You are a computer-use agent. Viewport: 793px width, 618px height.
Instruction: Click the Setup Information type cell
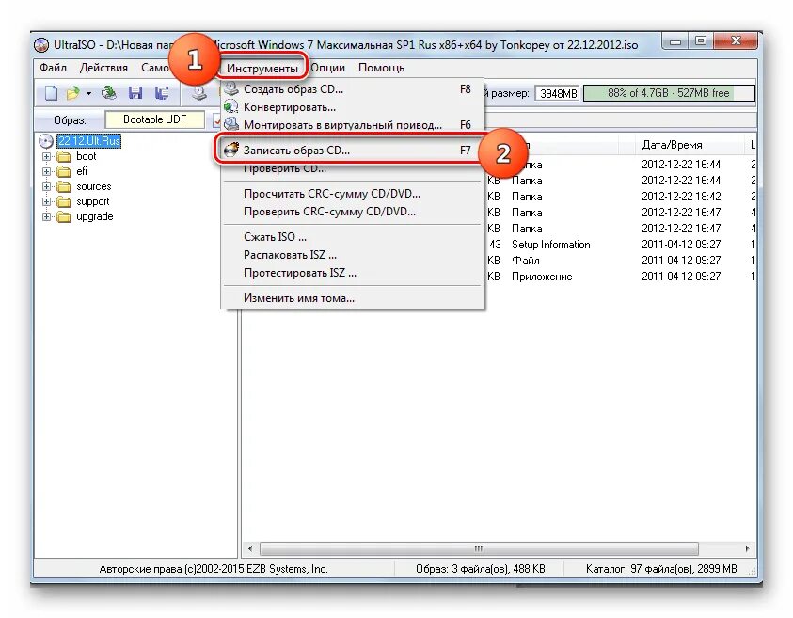coord(550,245)
